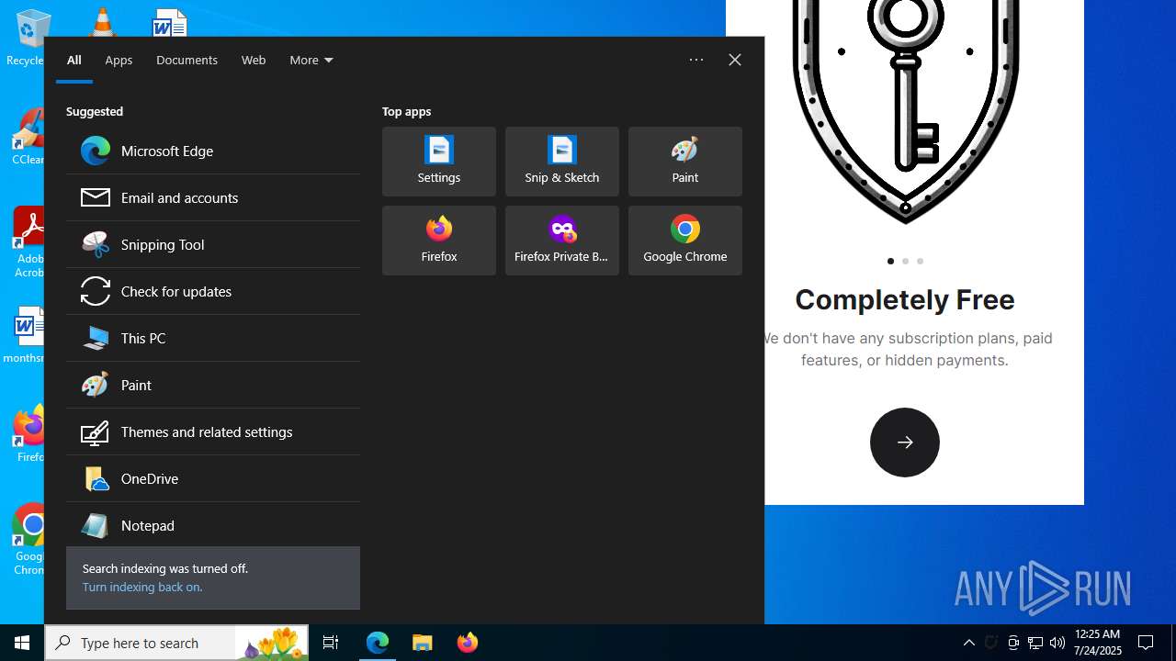1176x661 pixels.
Task: Open Microsoft Edge on taskbar
Action: [378, 643]
